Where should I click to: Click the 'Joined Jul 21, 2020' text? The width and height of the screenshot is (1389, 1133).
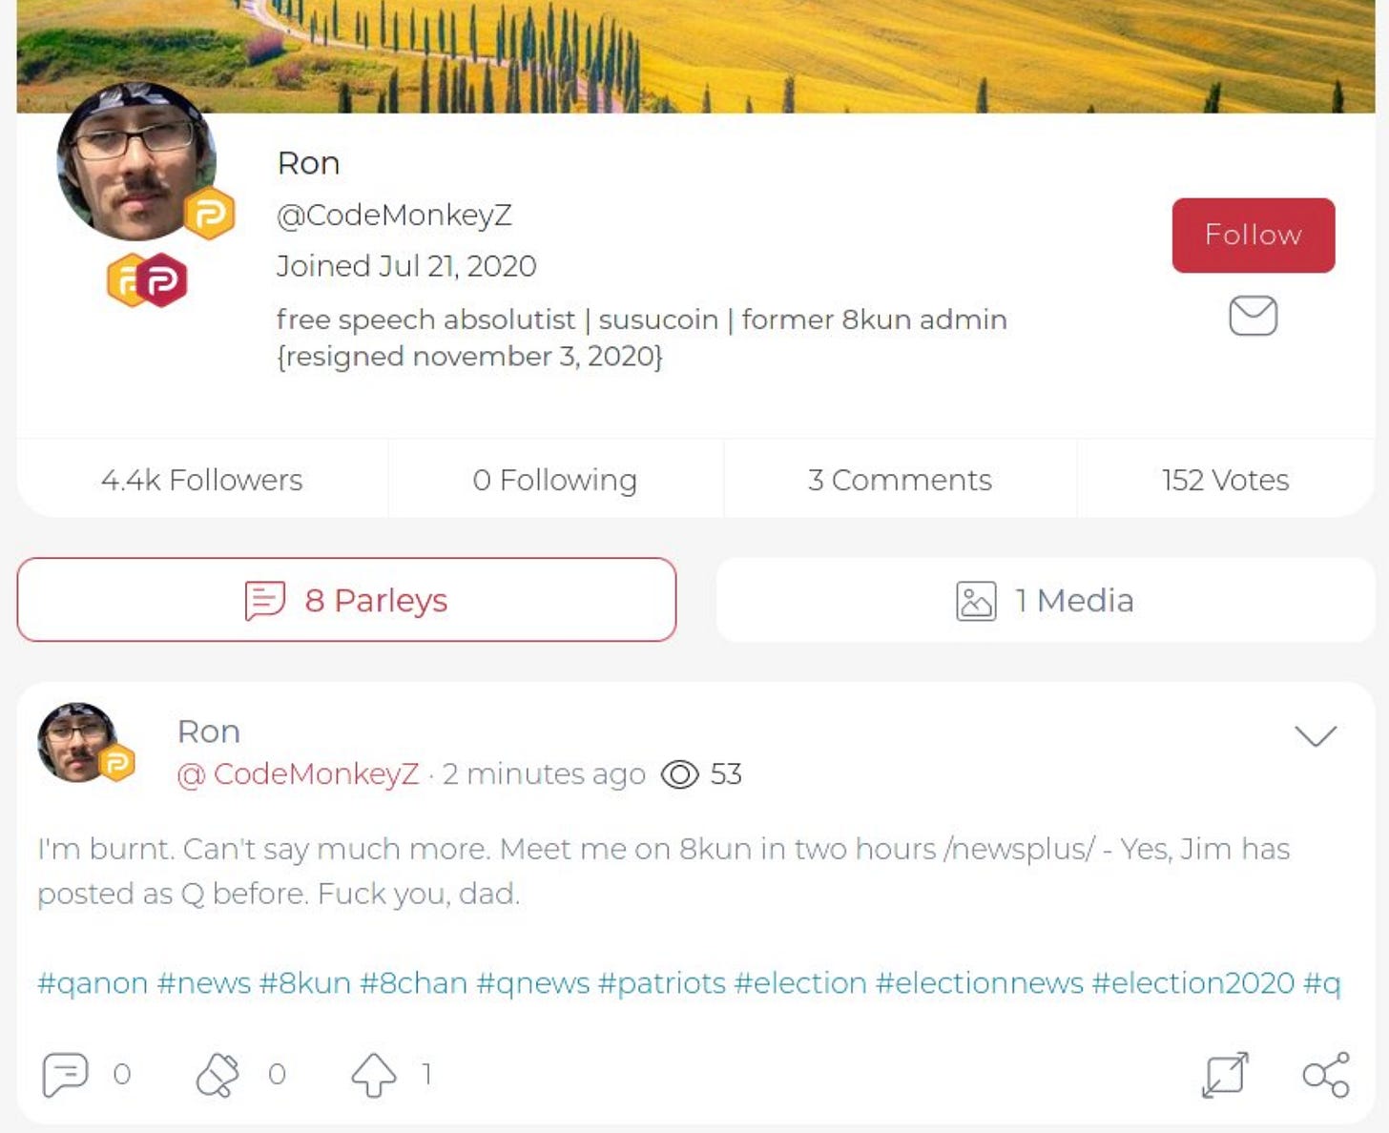coord(406,265)
